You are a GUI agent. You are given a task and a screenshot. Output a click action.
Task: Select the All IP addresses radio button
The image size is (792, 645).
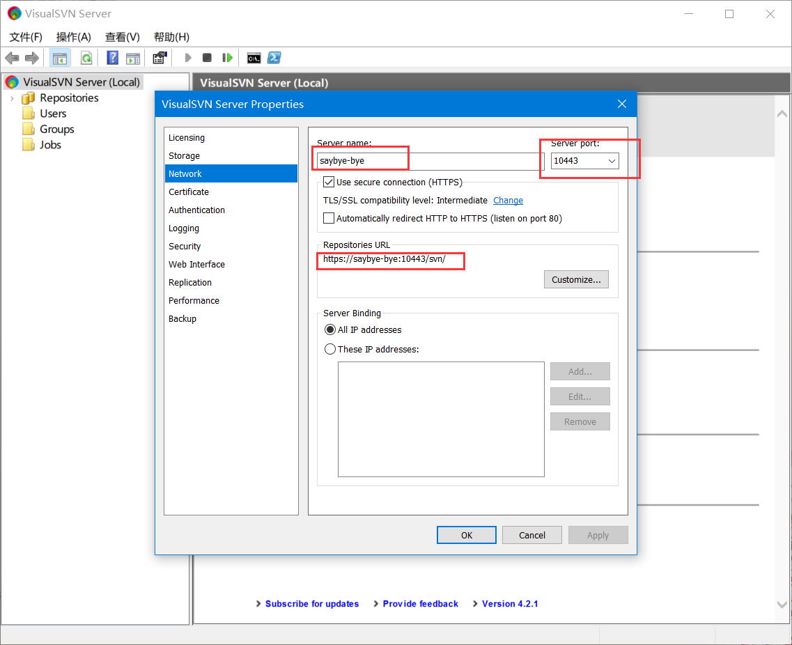point(330,330)
